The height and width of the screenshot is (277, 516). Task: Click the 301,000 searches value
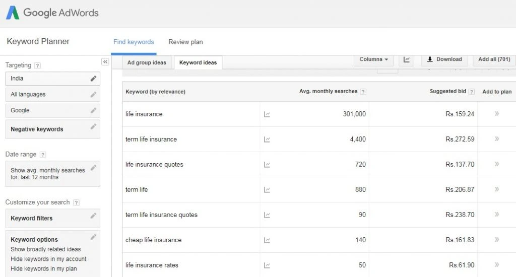pos(354,114)
